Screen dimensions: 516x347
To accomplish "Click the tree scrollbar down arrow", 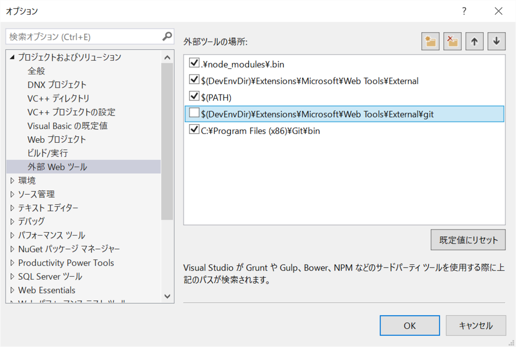I will coord(167,296).
